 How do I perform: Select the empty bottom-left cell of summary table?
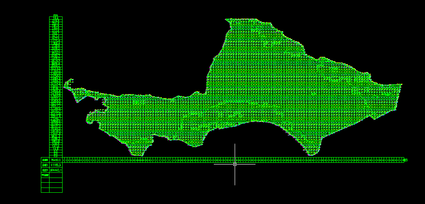pos(45,190)
